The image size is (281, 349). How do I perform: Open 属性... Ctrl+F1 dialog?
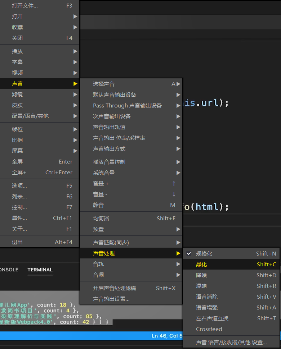(x=40, y=218)
